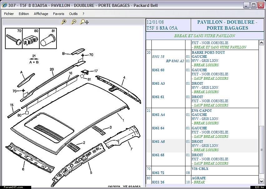Click reference number 21 in the parts table

tap(149, 111)
